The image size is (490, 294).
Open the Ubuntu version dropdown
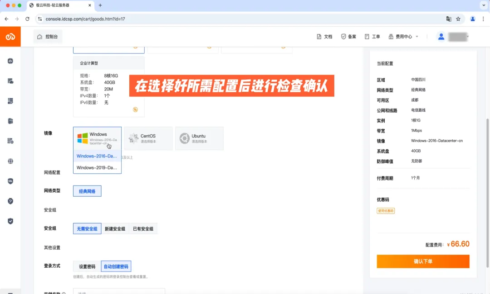coord(199,138)
